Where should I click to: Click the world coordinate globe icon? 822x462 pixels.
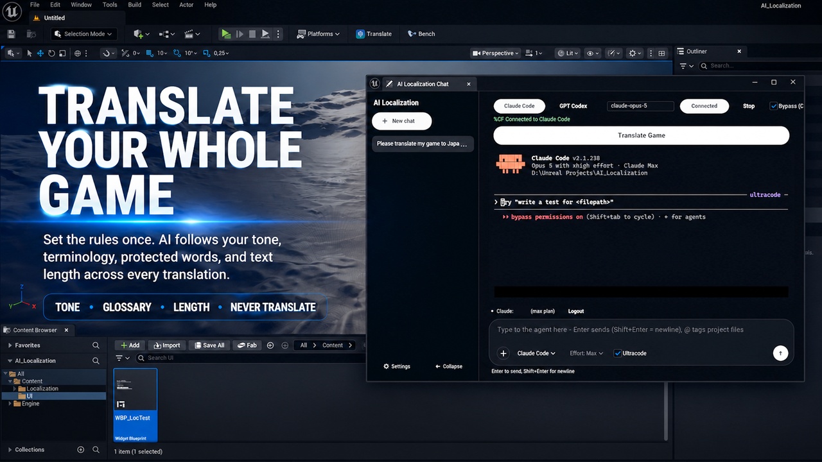click(77, 53)
